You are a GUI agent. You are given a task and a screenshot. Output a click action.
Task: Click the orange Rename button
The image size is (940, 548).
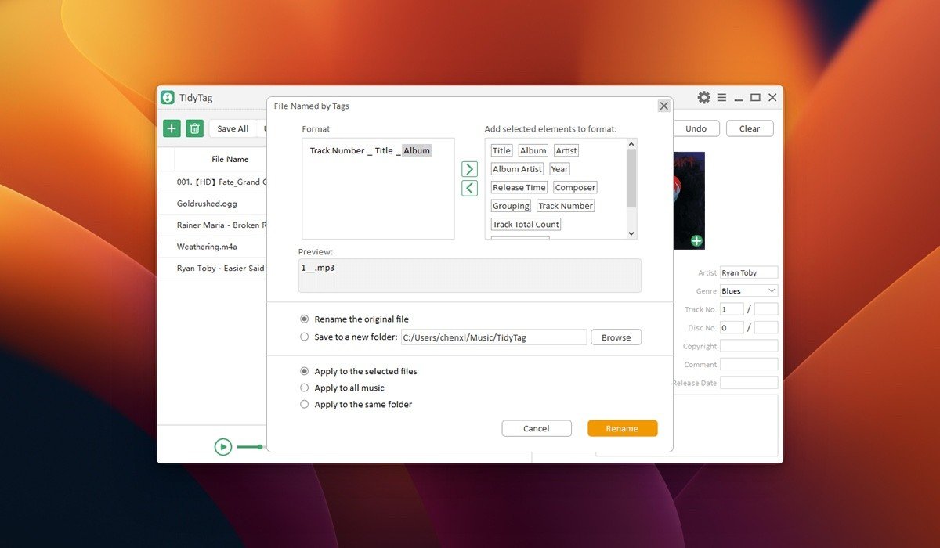[622, 428]
